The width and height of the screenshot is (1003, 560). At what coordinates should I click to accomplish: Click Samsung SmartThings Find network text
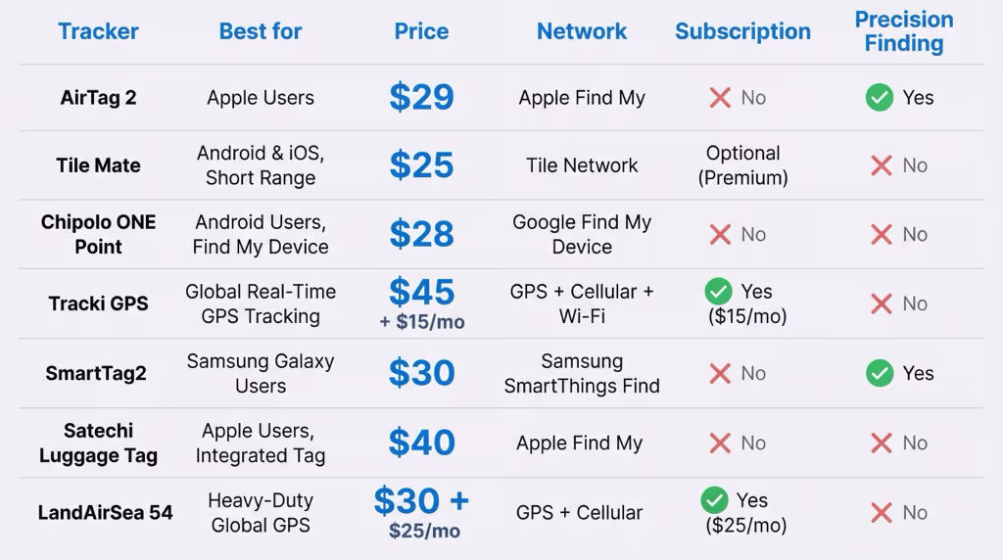[x=582, y=374]
